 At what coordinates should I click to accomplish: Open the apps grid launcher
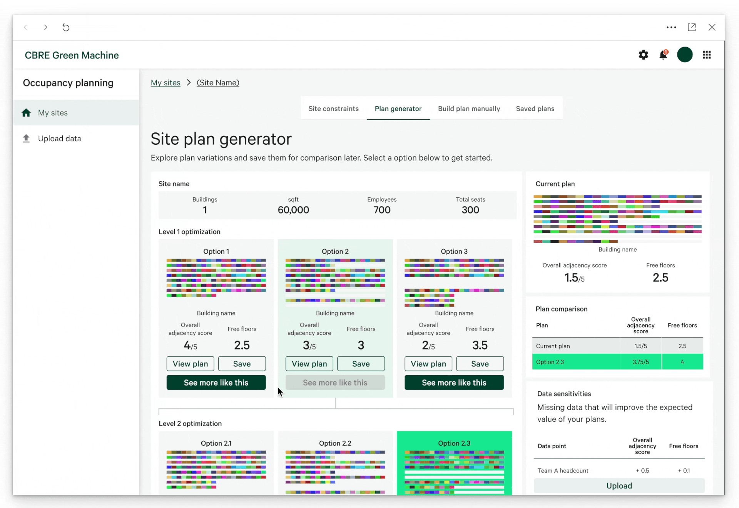pyautogui.click(x=707, y=55)
